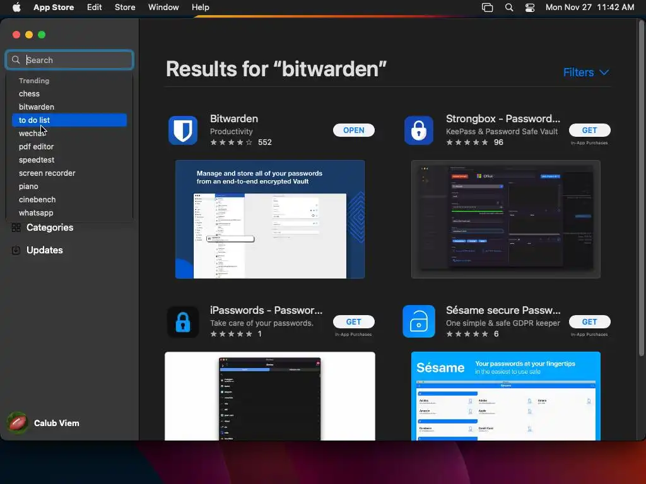Click the "Strongbox - Password..." title
The height and width of the screenshot is (484, 646).
pos(503,118)
